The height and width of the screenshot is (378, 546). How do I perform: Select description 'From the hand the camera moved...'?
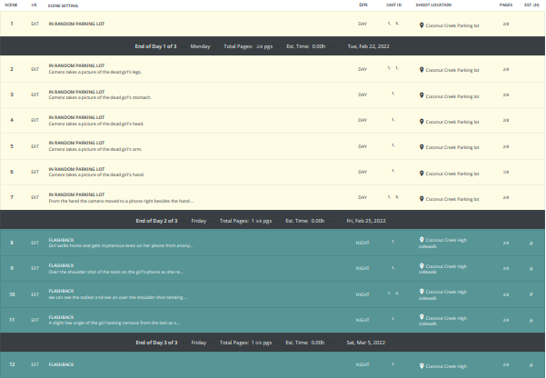(121, 201)
